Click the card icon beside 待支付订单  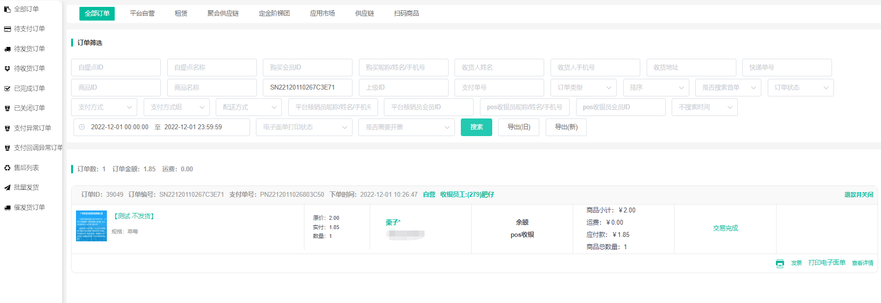(x=7, y=29)
